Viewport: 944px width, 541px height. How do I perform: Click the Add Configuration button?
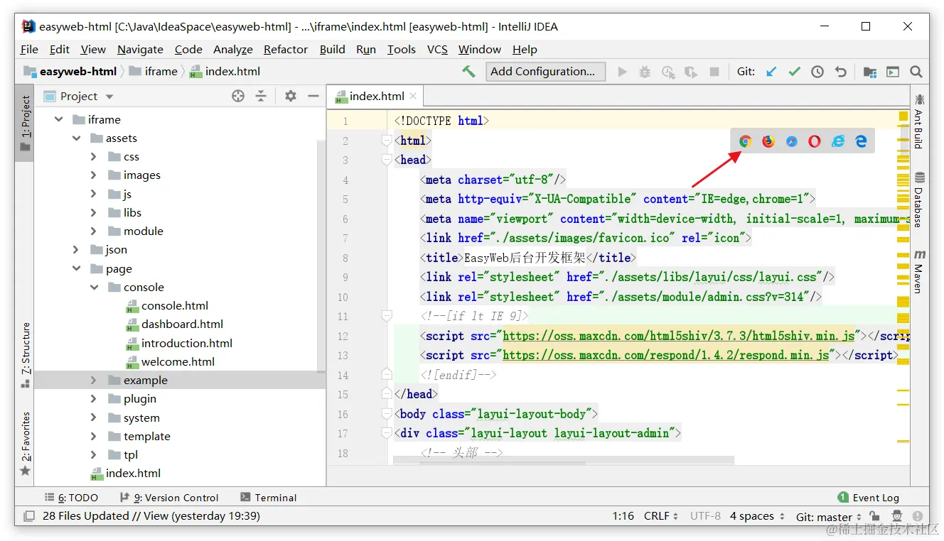click(x=545, y=71)
